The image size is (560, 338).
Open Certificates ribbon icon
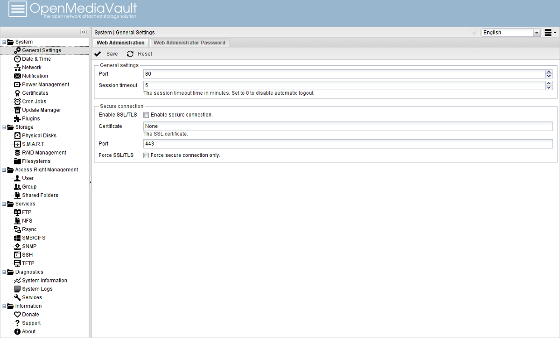(18, 93)
